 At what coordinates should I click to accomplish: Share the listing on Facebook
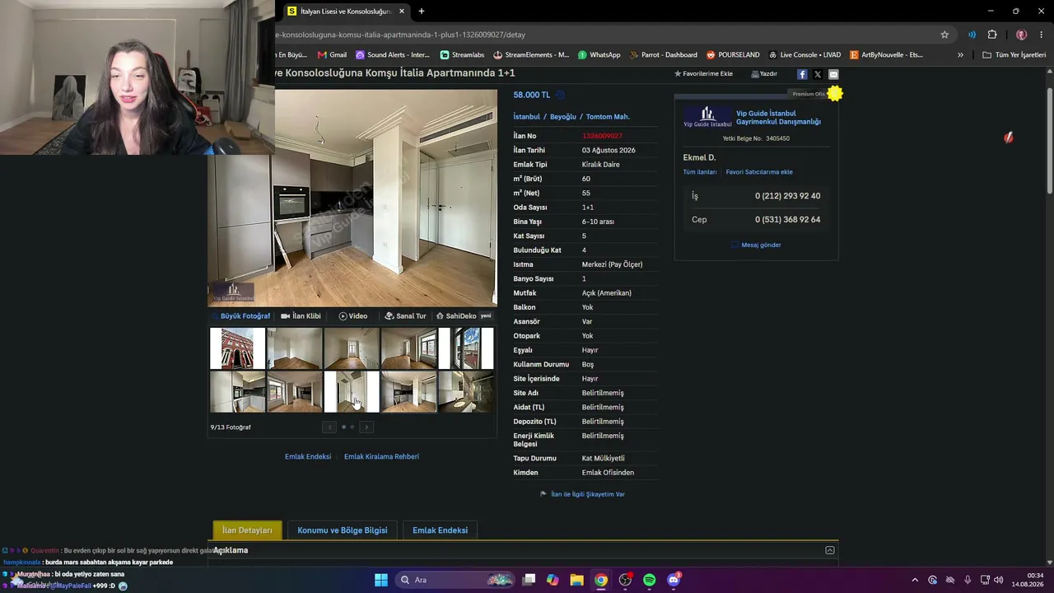pos(802,74)
